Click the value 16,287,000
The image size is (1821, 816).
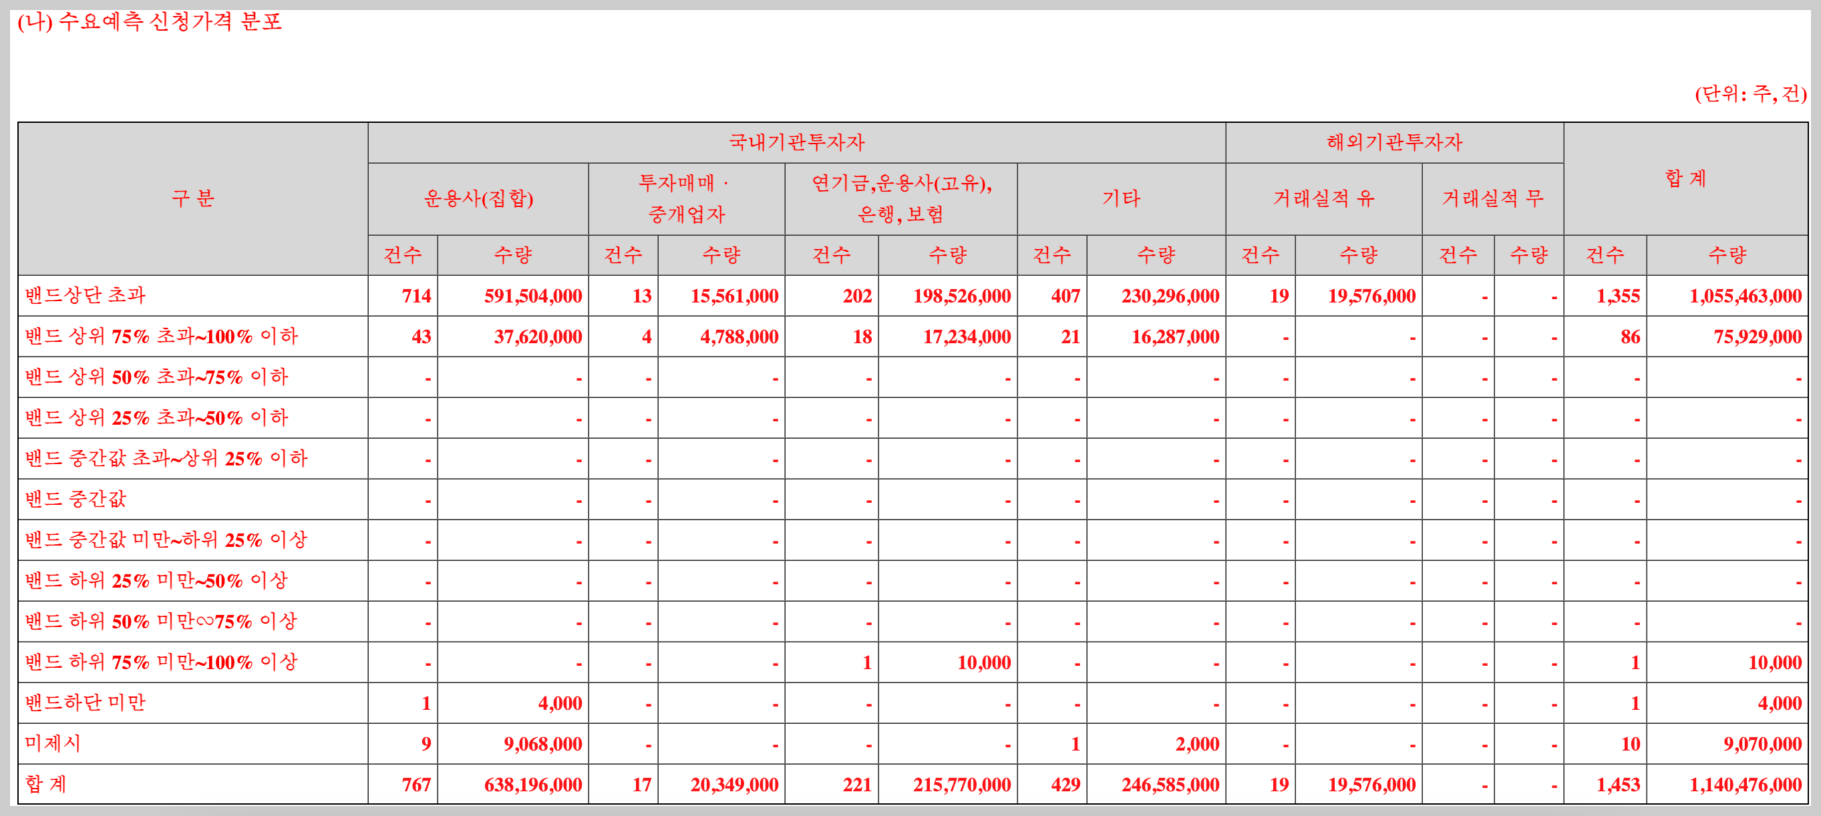point(1176,337)
